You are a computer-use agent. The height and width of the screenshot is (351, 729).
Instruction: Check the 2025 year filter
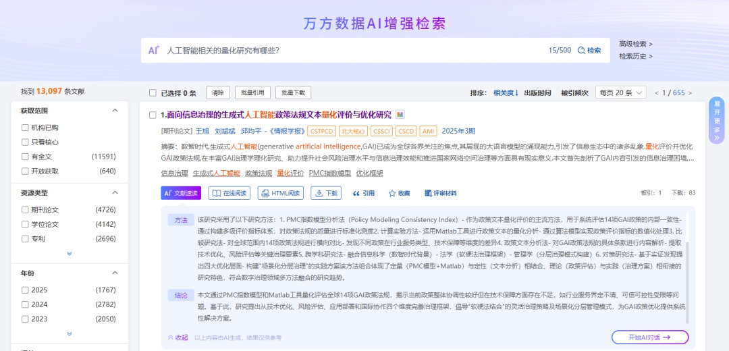pyautogui.click(x=25, y=290)
